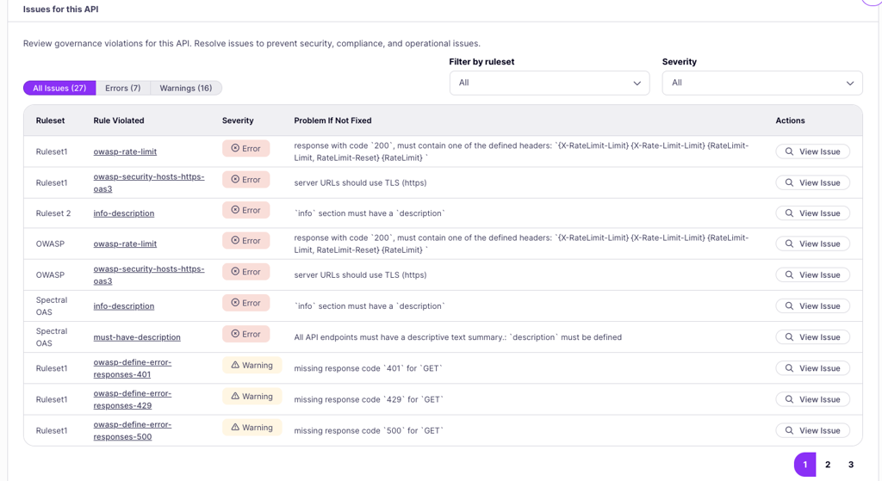Click Error badge in Ruleset1 security-hosts row
The image size is (882, 481).
tap(245, 180)
